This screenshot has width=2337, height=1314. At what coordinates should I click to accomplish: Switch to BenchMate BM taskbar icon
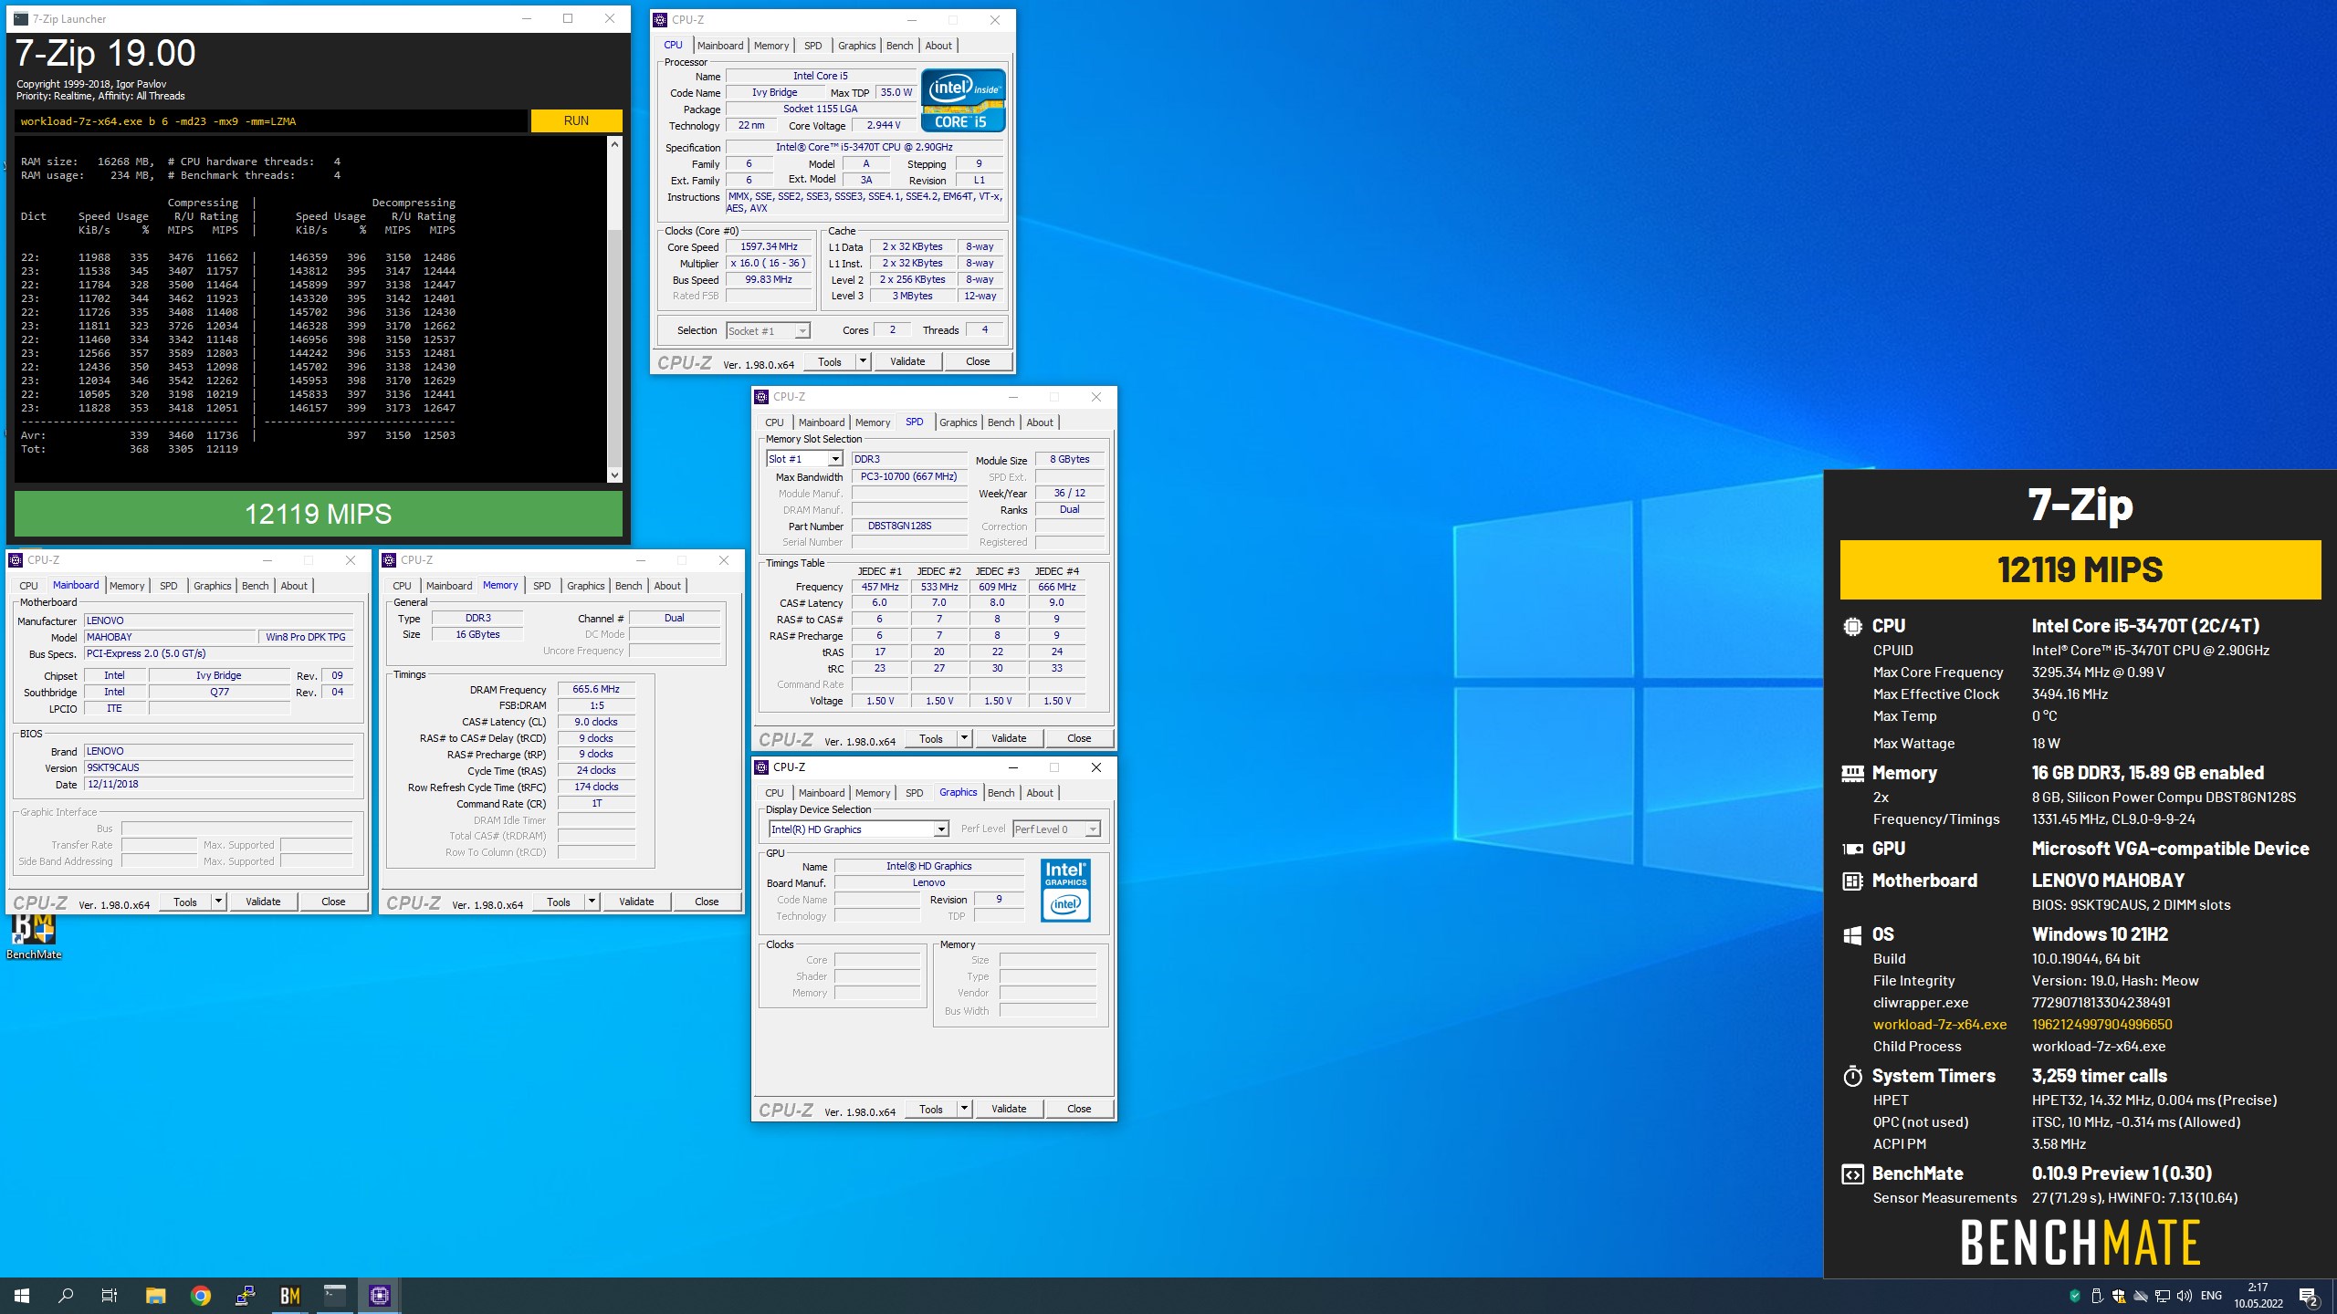point(289,1296)
